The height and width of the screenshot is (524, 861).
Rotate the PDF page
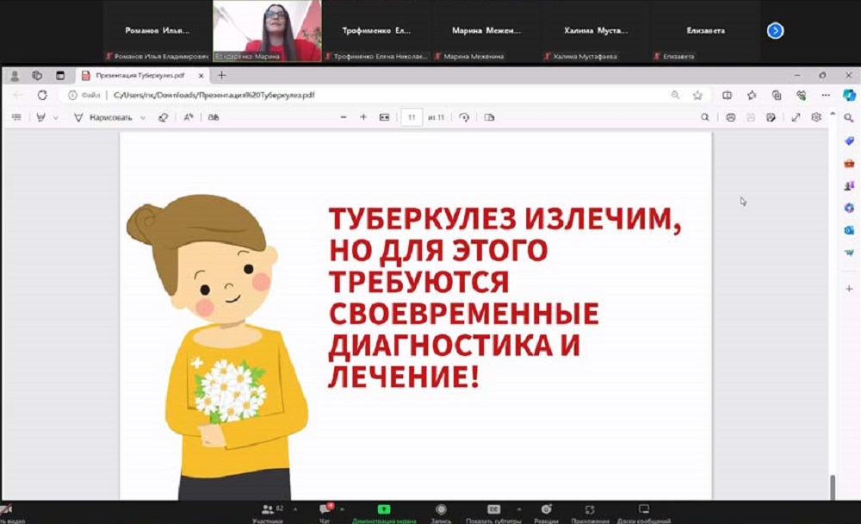coord(465,117)
